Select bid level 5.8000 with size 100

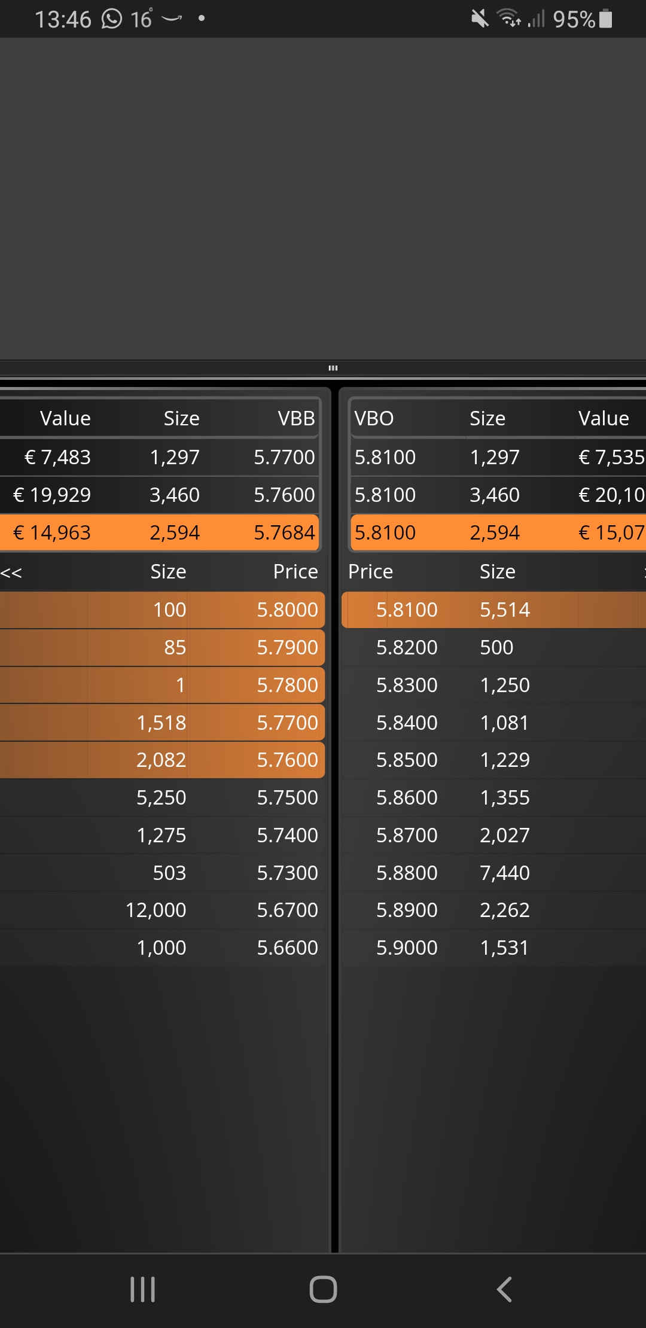coord(162,610)
